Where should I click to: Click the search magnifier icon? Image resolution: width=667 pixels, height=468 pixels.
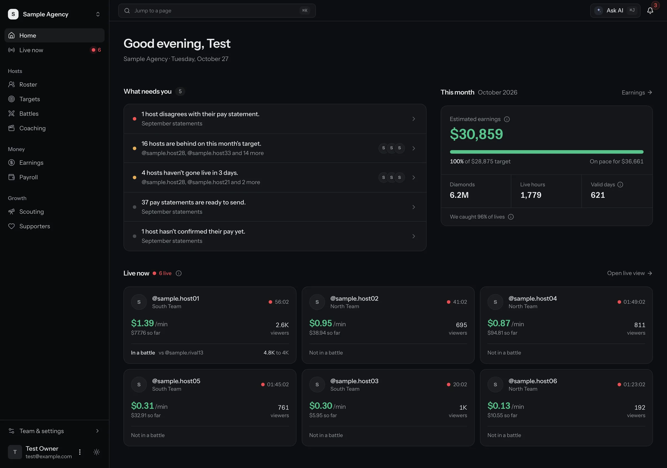(127, 11)
